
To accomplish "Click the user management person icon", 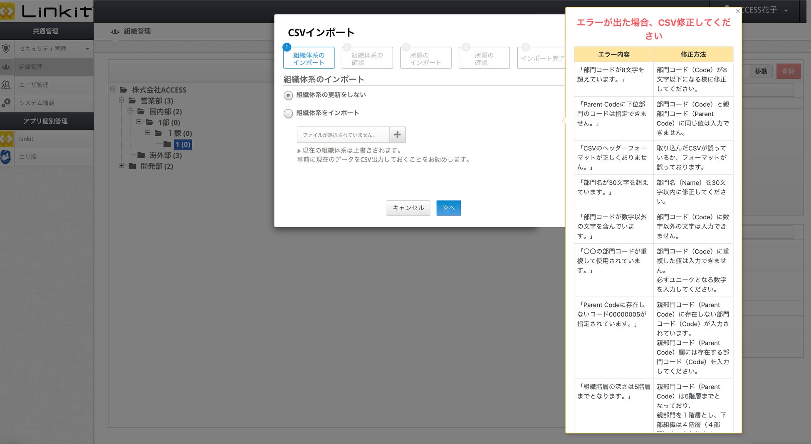I will pyautogui.click(x=6, y=85).
